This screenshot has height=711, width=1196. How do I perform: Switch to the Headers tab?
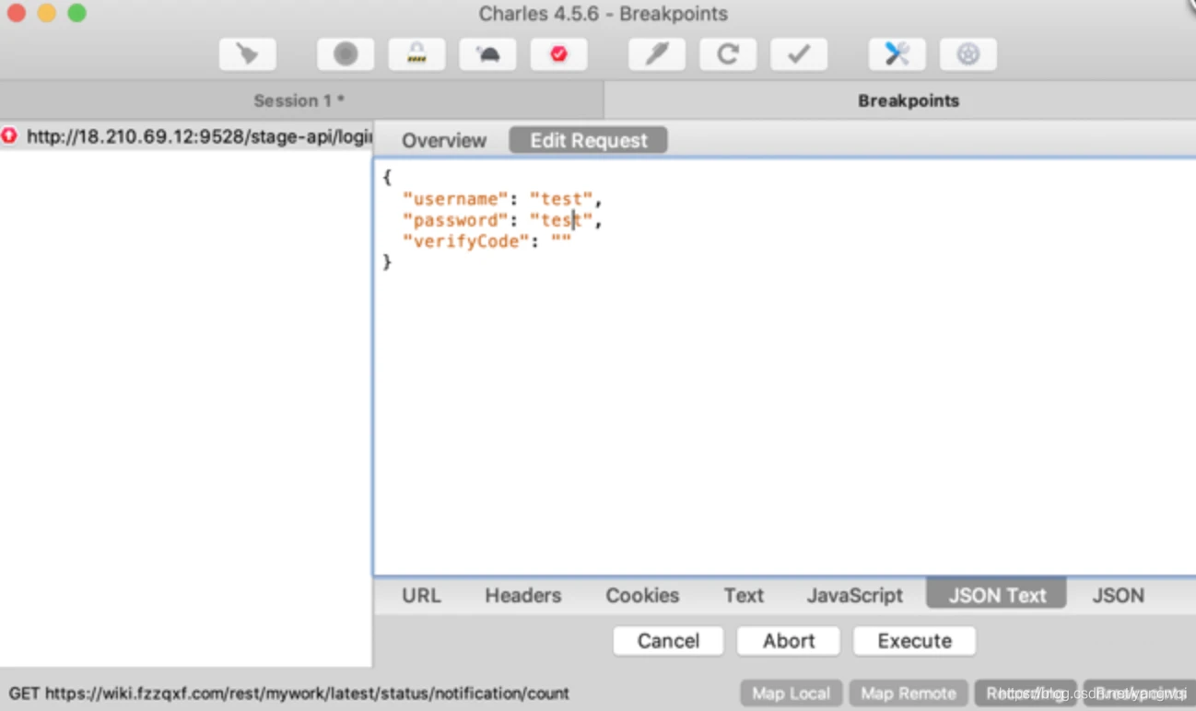pyautogui.click(x=522, y=595)
